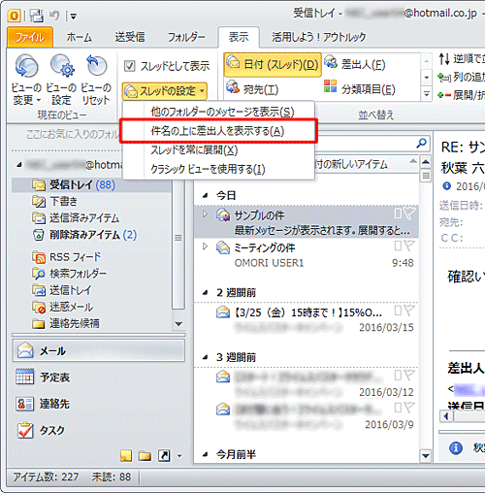Click the Outlook application icon in title bar
This screenshot has width=485, height=493.
point(14,16)
